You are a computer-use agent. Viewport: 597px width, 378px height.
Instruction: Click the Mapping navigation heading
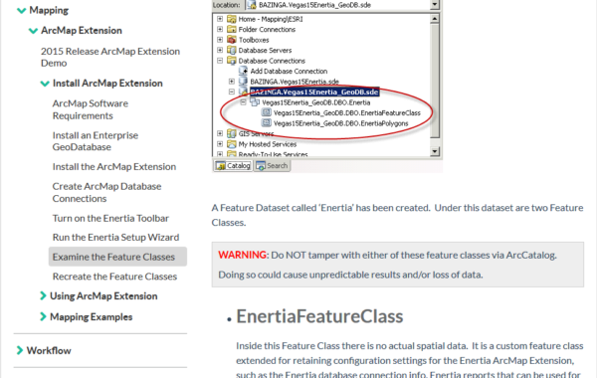(x=49, y=10)
